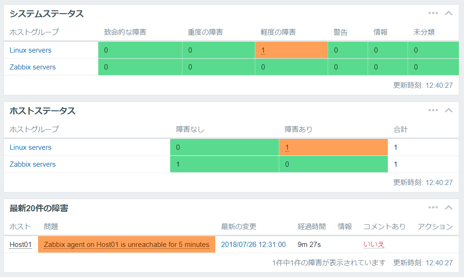
Task: Click the いいえ acknowledgement link
Action: [374, 245]
